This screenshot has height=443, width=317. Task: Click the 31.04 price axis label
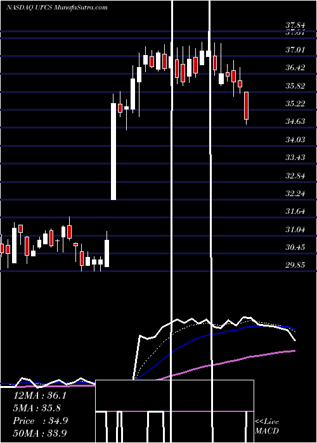295,230
